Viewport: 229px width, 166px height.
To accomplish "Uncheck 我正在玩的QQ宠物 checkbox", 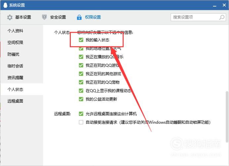I will (81, 82).
